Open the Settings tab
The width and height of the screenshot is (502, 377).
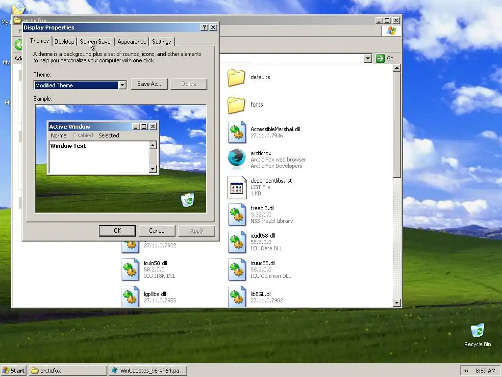(x=161, y=42)
